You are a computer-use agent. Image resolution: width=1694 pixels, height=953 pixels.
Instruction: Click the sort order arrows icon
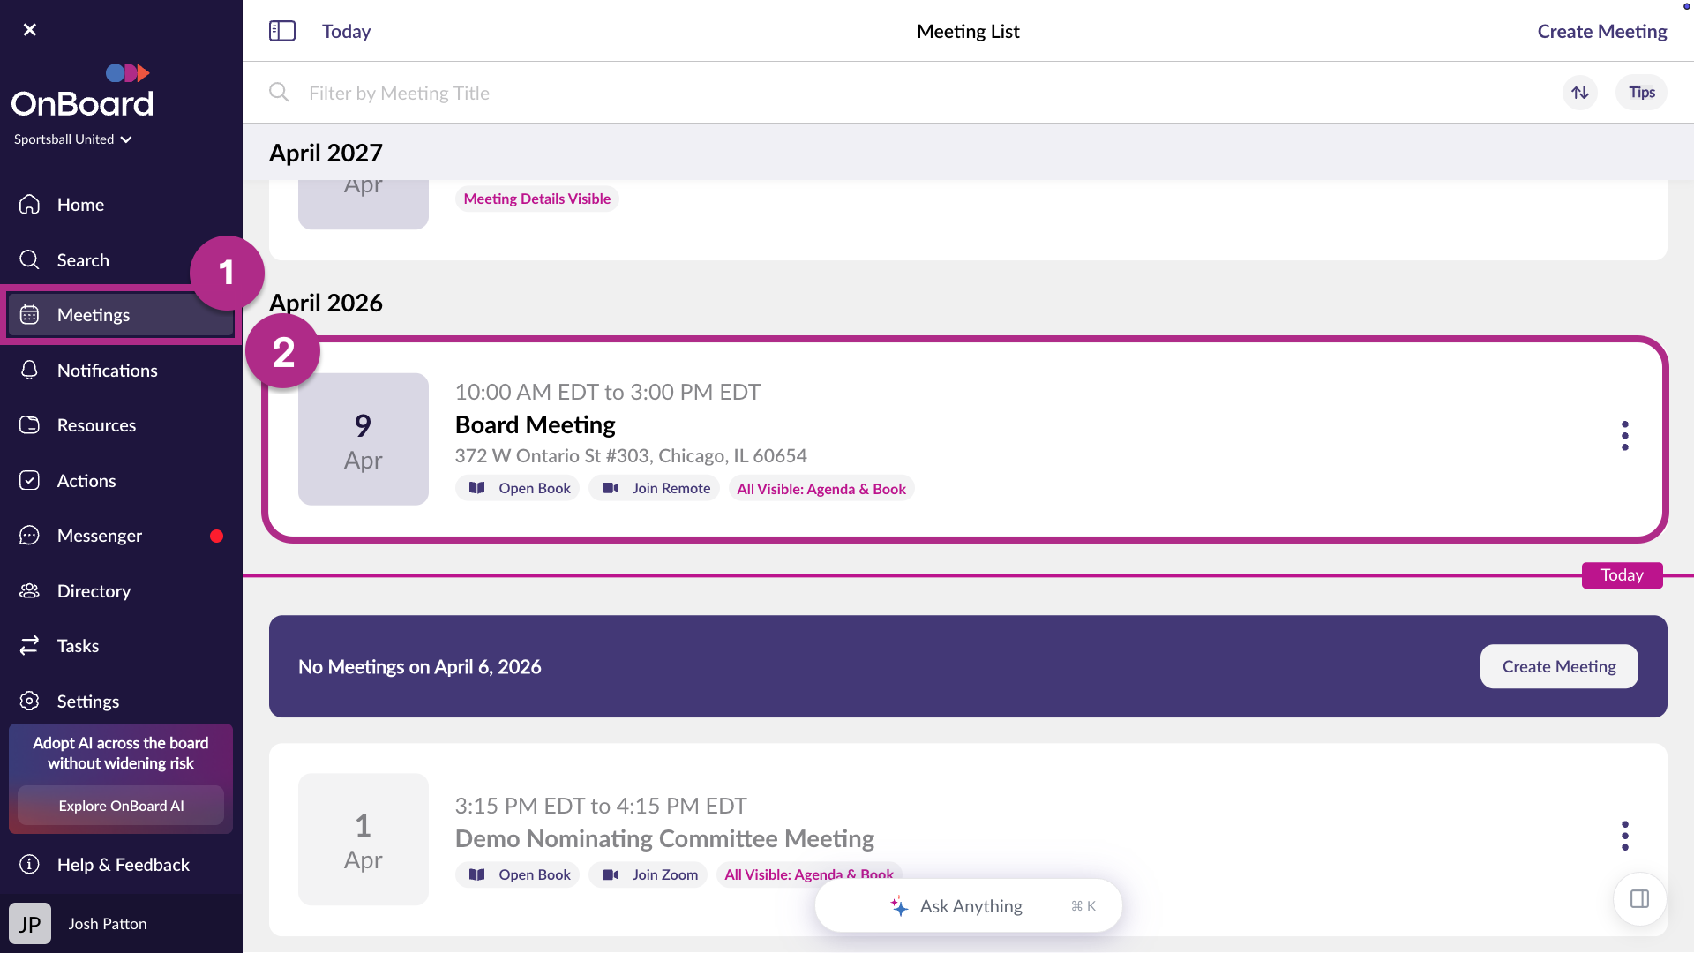[1579, 93]
